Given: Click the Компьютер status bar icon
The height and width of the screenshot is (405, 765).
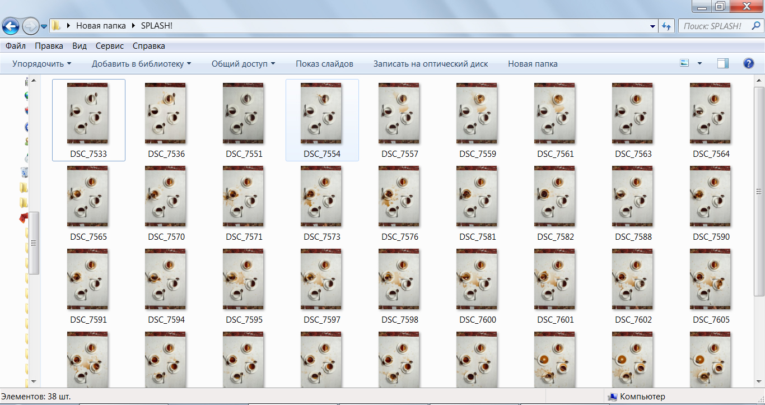Looking at the screenshot, I should click(612, 397).
